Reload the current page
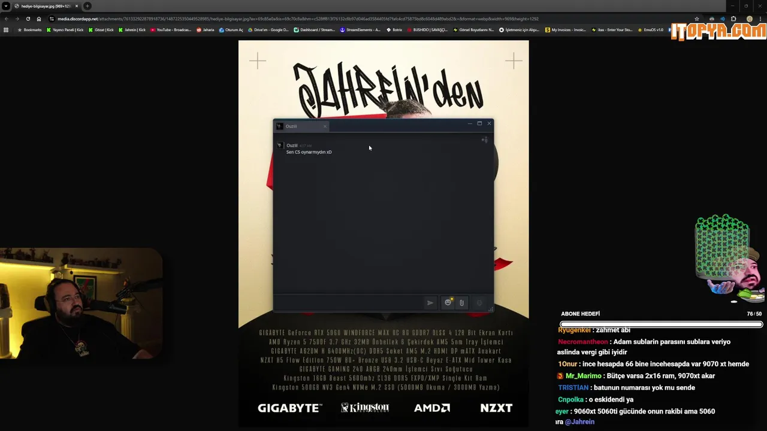This screenshot has height=431, width=767. tap(28, 19)
